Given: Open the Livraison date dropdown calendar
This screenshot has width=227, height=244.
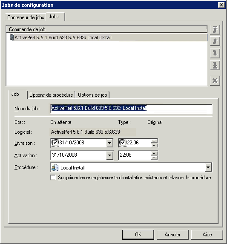Looking at the screenshot, I should pos(110,143).
